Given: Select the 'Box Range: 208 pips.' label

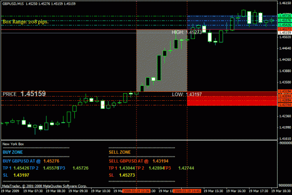Looking at the screenshot, I should pos(25,22).
